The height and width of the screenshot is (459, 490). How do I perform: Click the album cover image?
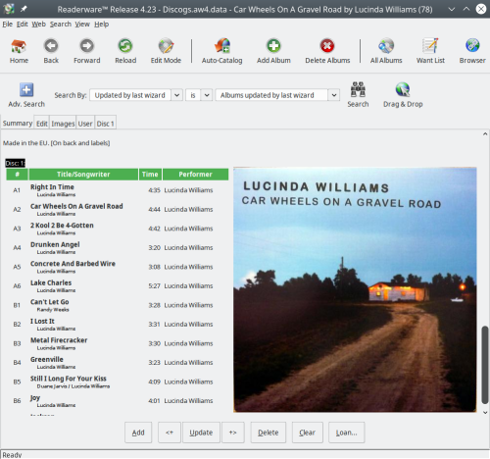pos(355,289)
